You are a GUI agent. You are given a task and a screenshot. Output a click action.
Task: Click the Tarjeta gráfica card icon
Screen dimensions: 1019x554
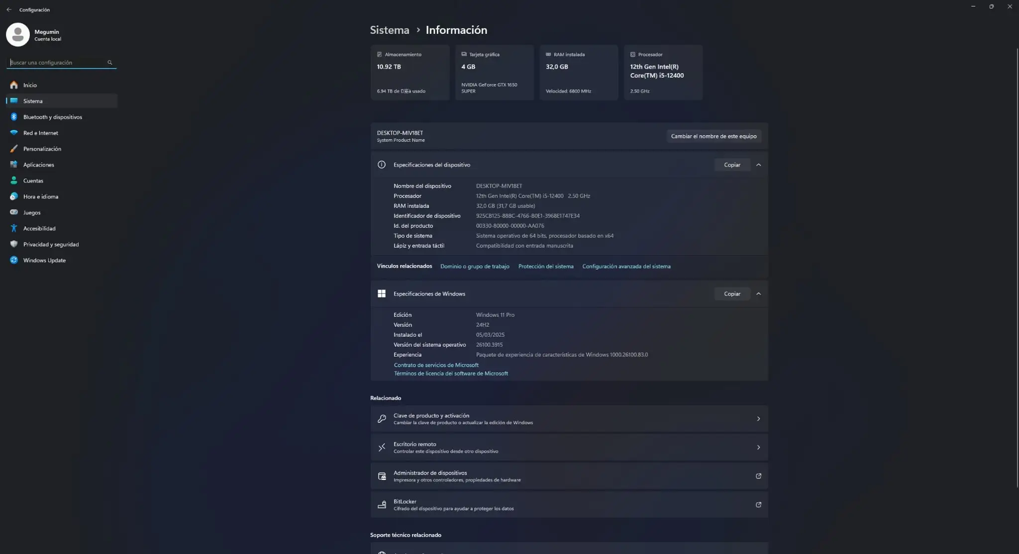click(464, 55)
